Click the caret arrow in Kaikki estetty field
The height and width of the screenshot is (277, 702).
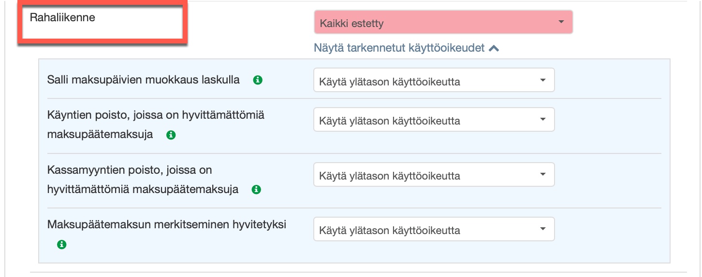(561, 22)
